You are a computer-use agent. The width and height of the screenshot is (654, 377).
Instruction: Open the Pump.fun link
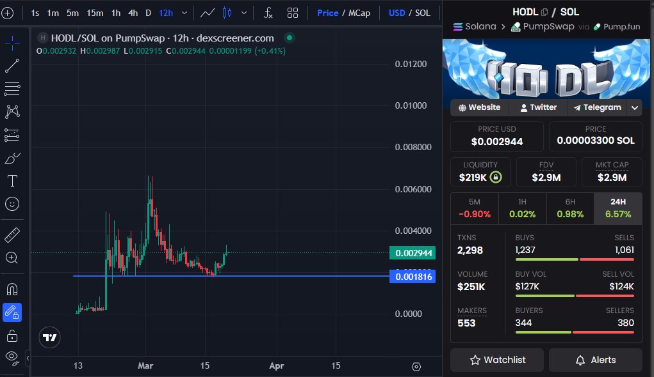[617, 27]
